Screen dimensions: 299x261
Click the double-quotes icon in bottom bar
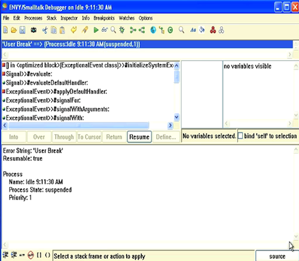pyautogui.click(x=22, y=255)
